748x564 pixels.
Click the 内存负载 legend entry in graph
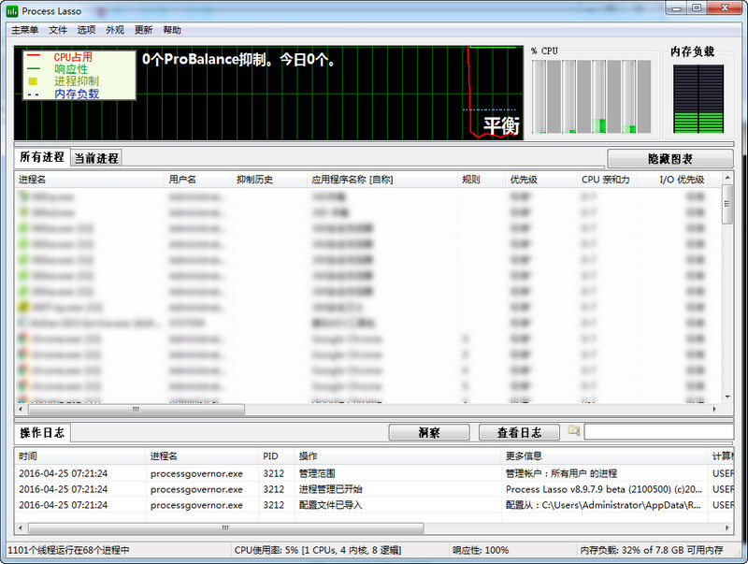(77, 94)
